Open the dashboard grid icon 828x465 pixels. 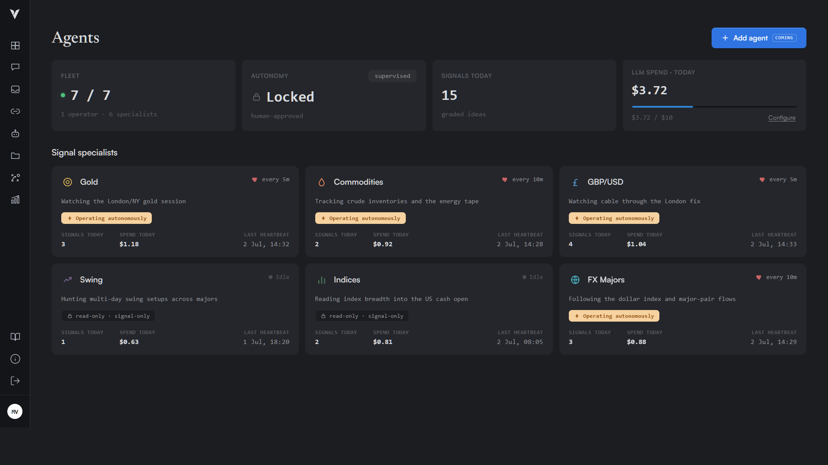(x=15, y=45)
